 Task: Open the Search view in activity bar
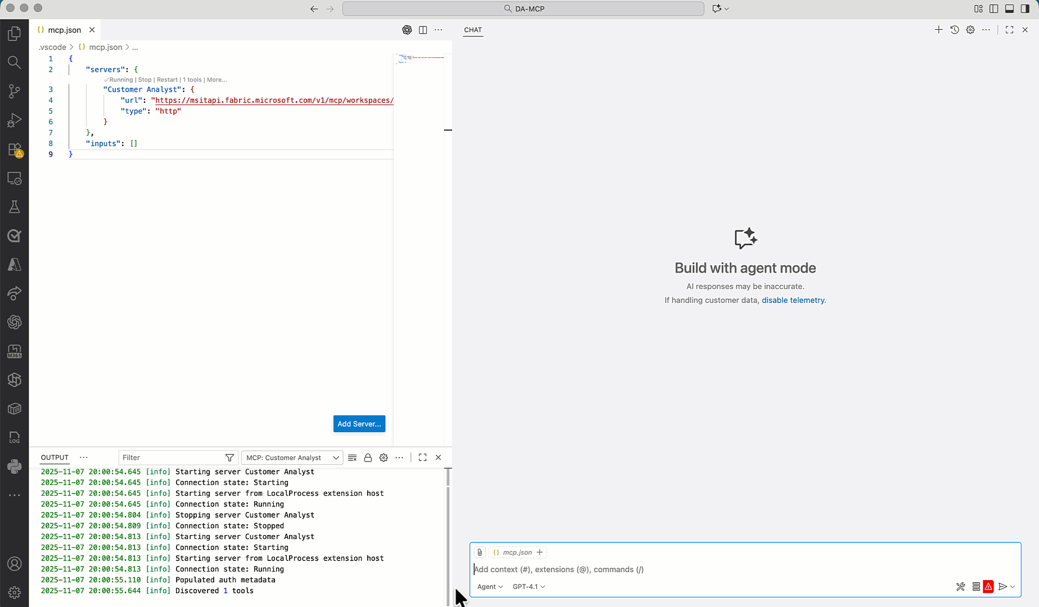[x=14, y=62]
